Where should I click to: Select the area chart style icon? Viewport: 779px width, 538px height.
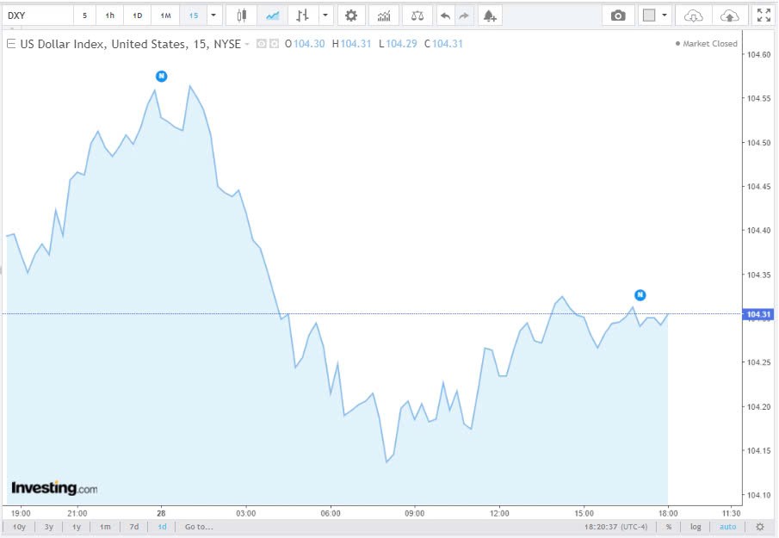tap(272, 15)
